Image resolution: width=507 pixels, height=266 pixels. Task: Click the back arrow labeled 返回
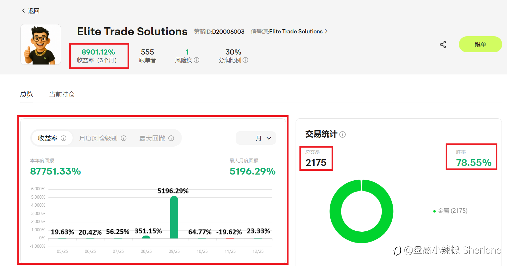tap(31, 11)
